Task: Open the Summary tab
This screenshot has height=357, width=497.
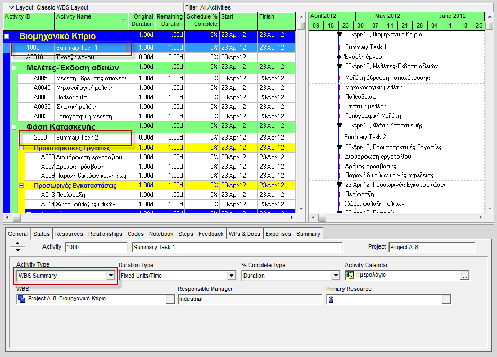Action: coord(308,234)
